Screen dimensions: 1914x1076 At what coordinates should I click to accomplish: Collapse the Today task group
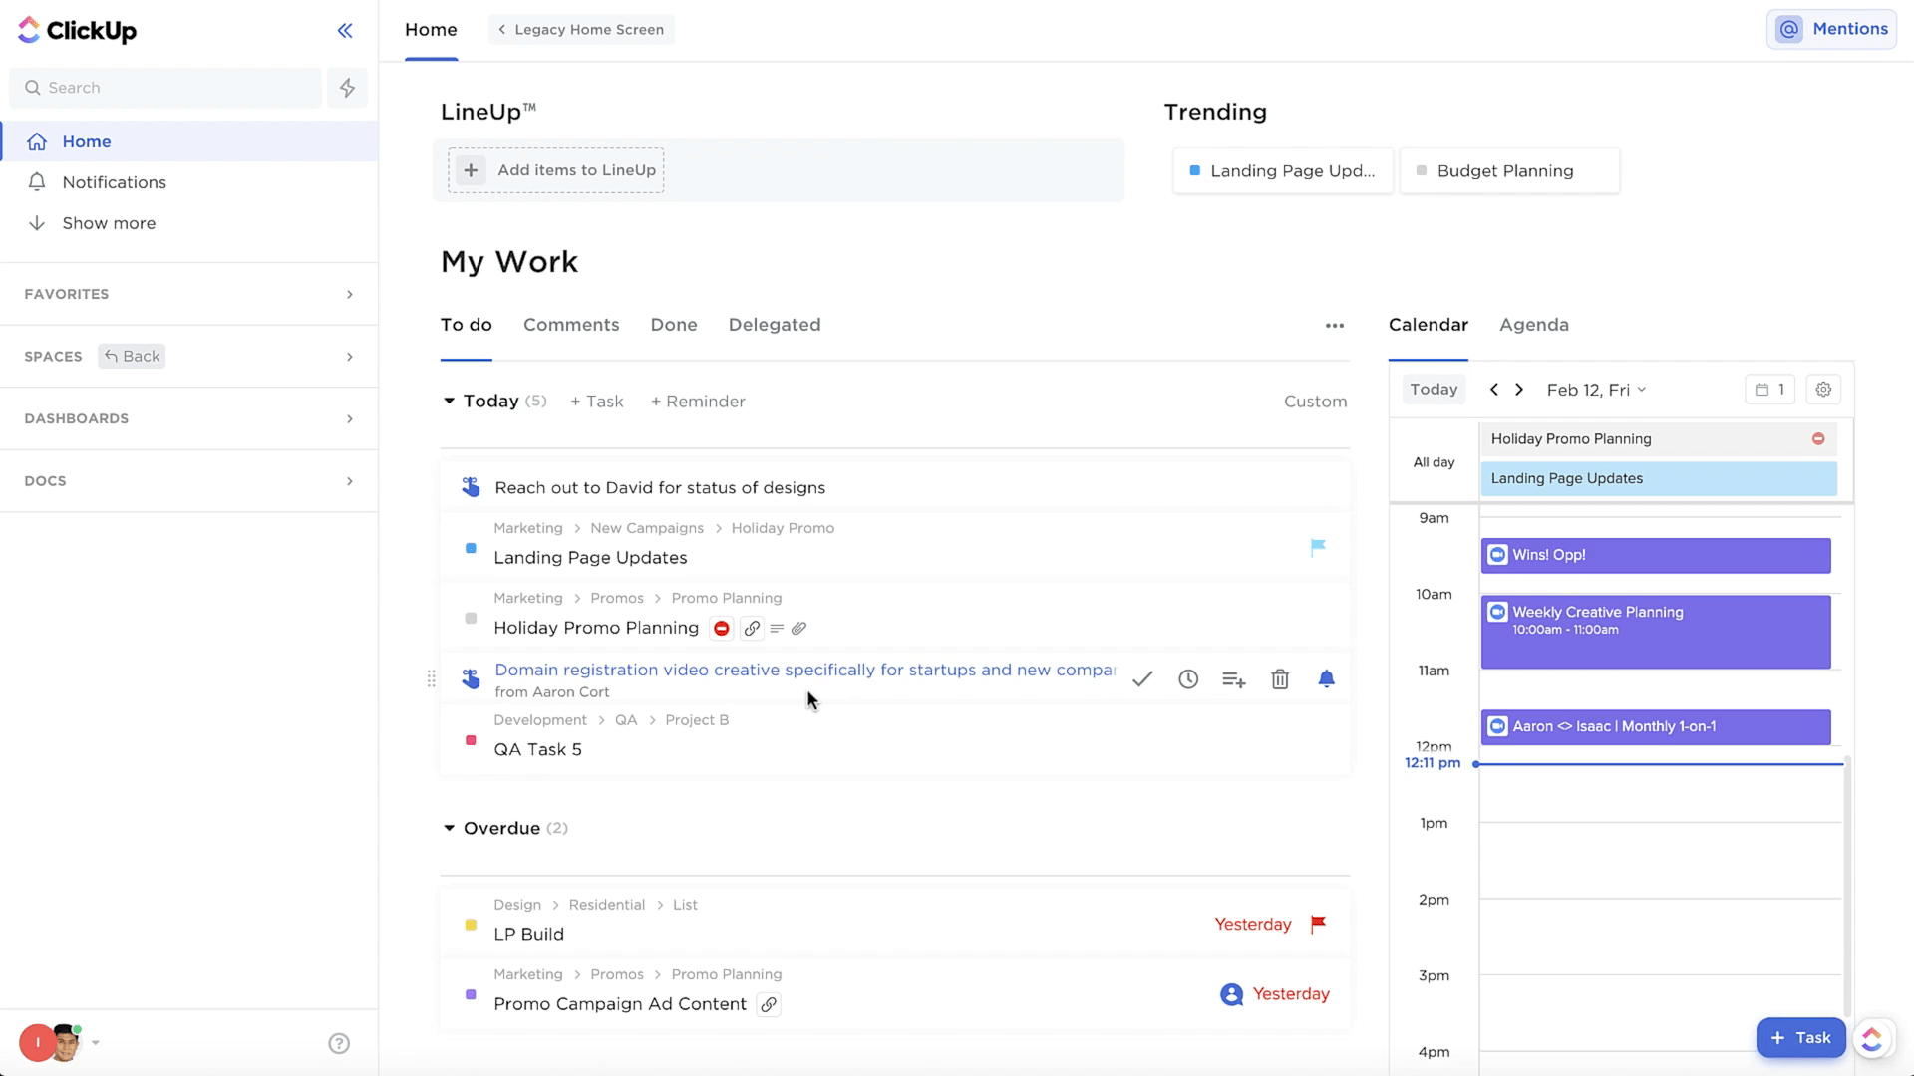pos(449,401)
